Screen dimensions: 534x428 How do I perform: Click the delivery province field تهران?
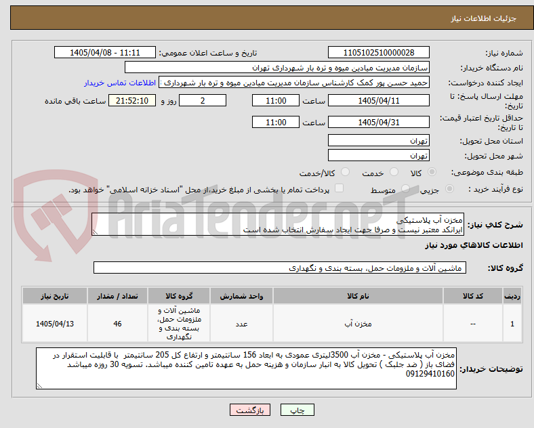379,140
